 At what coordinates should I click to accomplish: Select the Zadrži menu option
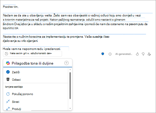(x=36, y=72)
